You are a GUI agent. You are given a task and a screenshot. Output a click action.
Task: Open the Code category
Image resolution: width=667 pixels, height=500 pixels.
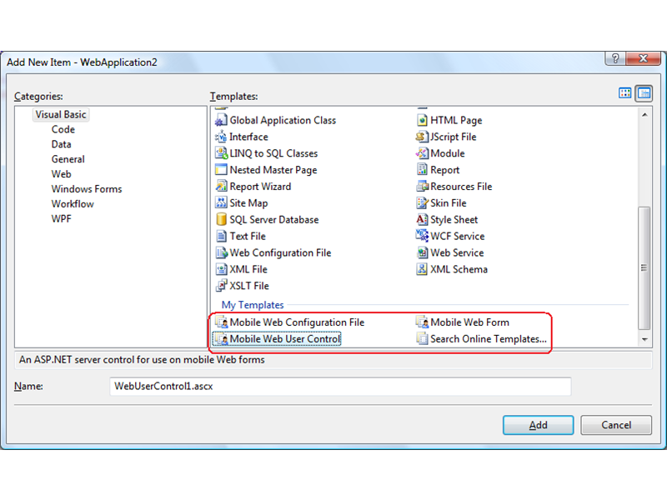click(63, 130)
